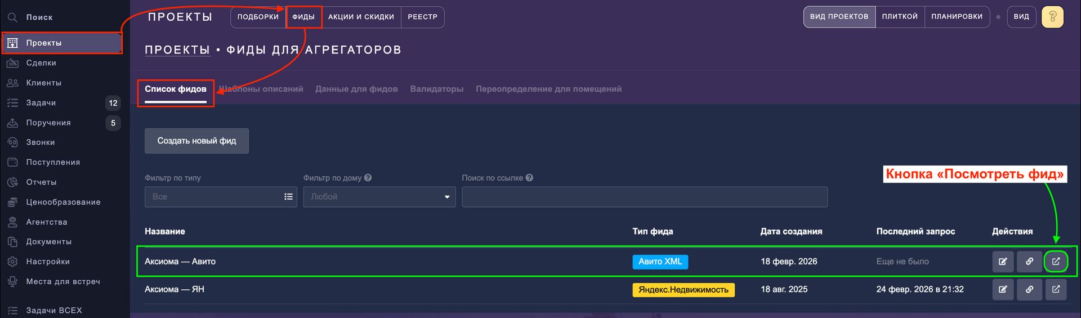Switch to Шаблоны описаний tab
The height and width of the screenshot is (318, 1081).
click(x=262, y=89)
